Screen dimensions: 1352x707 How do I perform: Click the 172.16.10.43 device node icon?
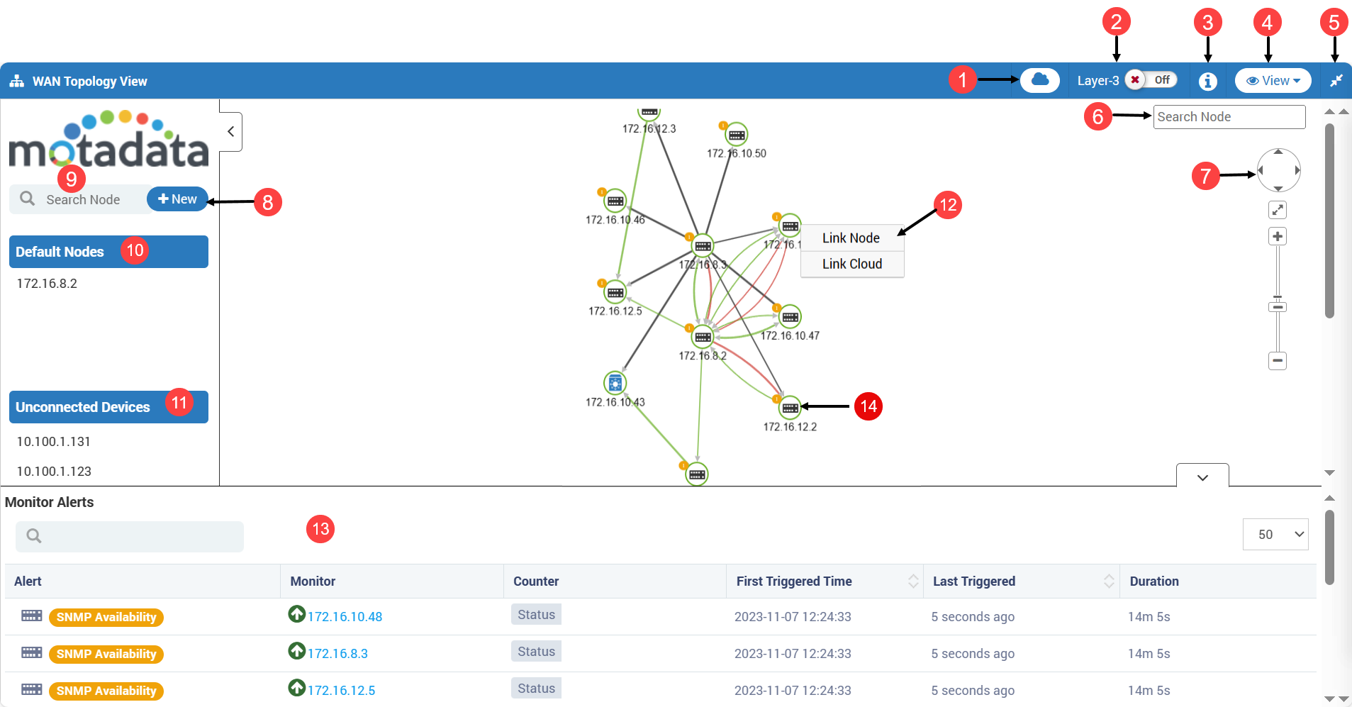[x=615, y=383]
